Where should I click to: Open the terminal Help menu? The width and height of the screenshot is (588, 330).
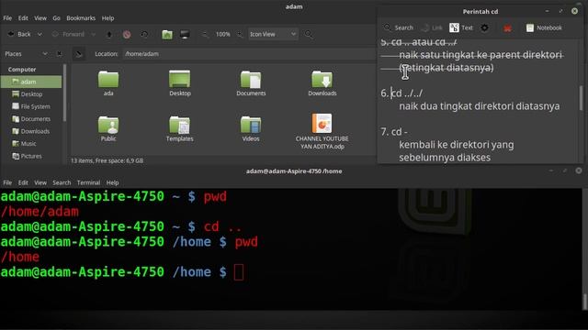[x=112, y=182]
